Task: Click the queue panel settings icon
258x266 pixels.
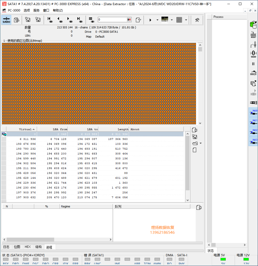Action: pyautogui.click(x=199, y=208)
